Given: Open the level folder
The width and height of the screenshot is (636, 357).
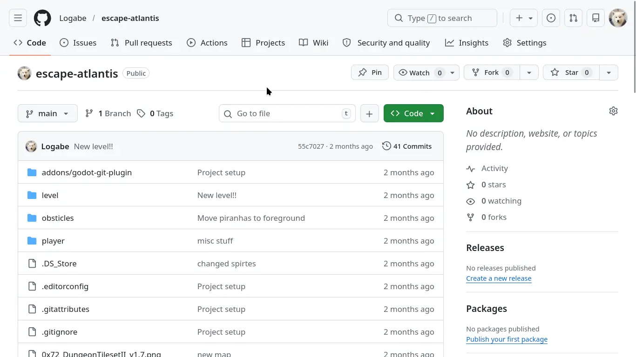Looking at the screenshot, I should 50,195.
